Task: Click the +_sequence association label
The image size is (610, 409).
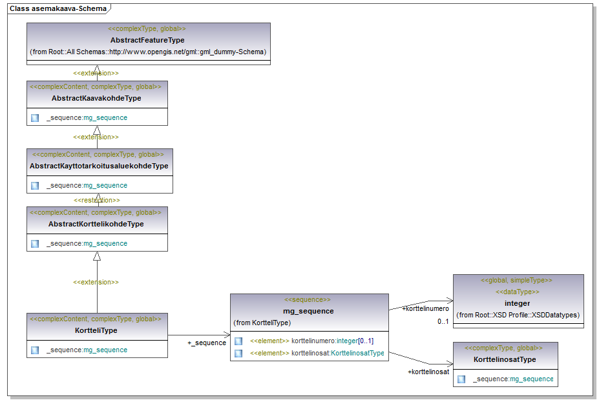Action: (207, 343)
